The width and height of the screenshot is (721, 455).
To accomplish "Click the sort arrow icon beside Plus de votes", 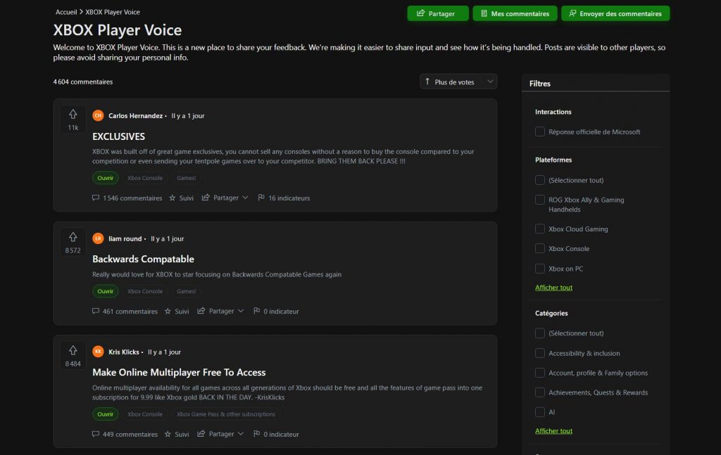I will [427, 82].
